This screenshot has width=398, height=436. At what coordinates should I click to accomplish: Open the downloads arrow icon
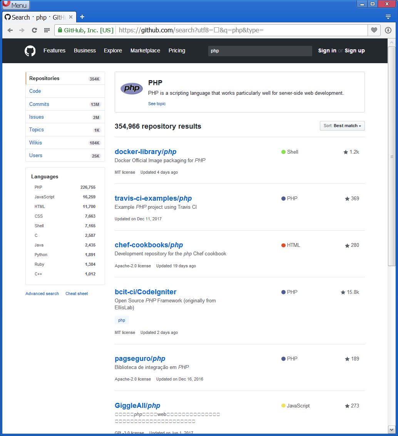[x=388, y=30]
